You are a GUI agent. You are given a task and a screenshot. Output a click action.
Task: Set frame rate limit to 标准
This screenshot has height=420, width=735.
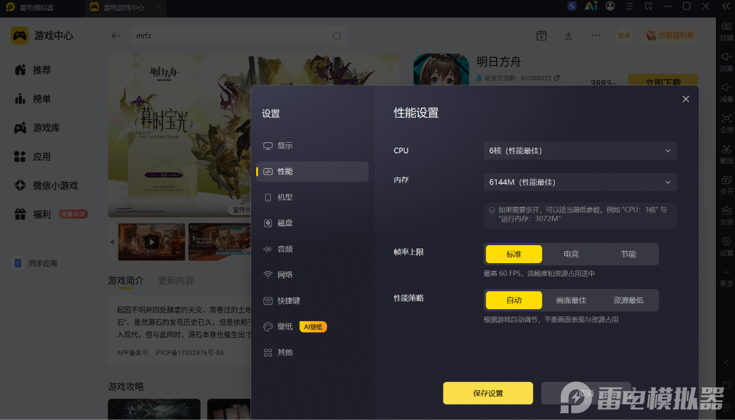tap(514, 254)
